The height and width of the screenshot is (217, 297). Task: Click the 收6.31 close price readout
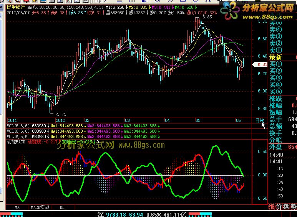[94, 13]
